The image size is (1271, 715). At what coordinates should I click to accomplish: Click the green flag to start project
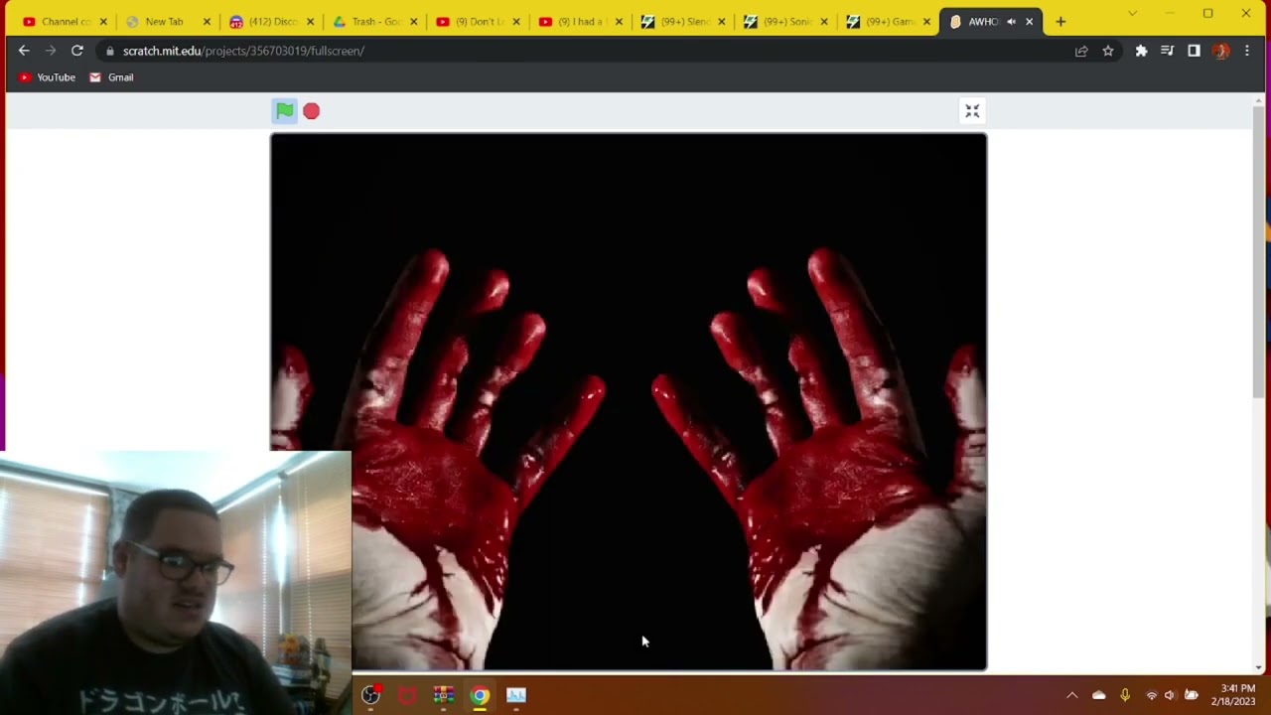tap(284, 111)
